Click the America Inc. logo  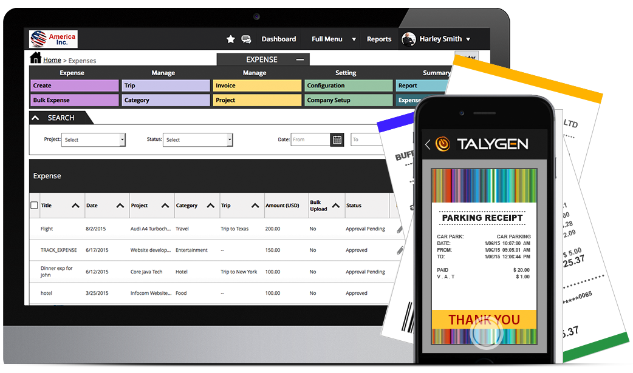(x=53, y=39)
